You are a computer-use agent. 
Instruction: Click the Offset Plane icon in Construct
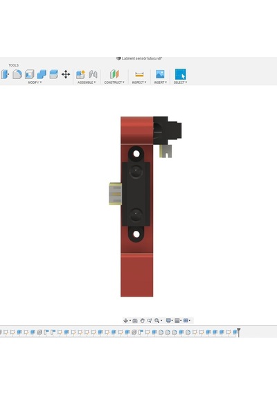(x=114, y=74)
